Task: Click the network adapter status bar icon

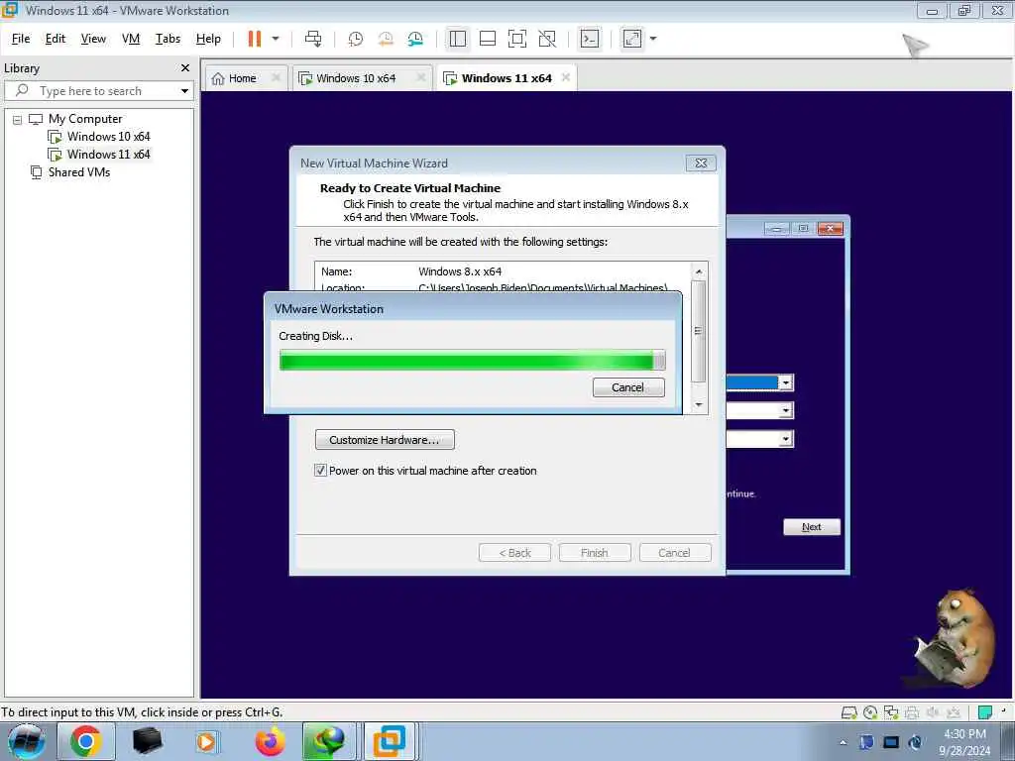Action: coord(891,712)
